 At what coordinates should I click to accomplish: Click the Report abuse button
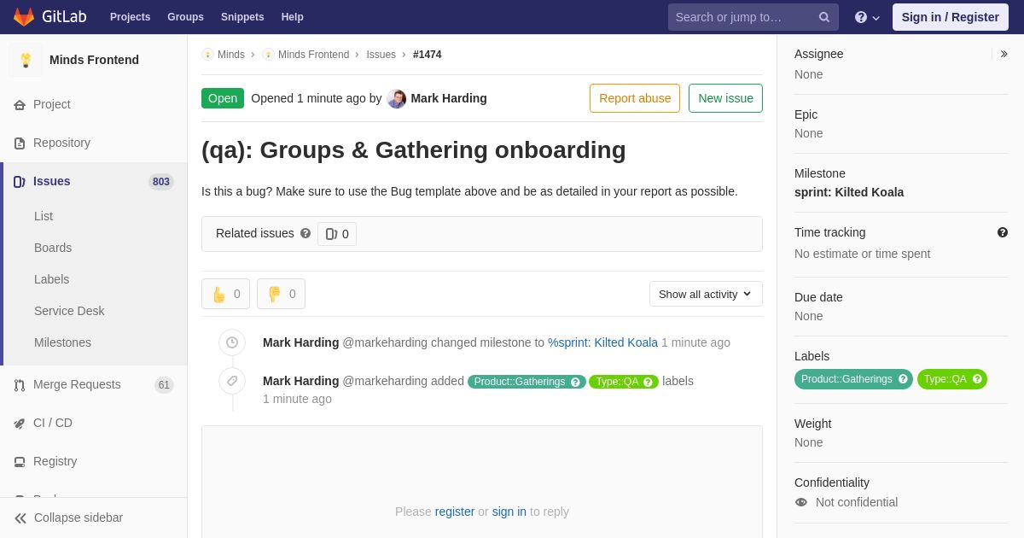coord(635,98)
